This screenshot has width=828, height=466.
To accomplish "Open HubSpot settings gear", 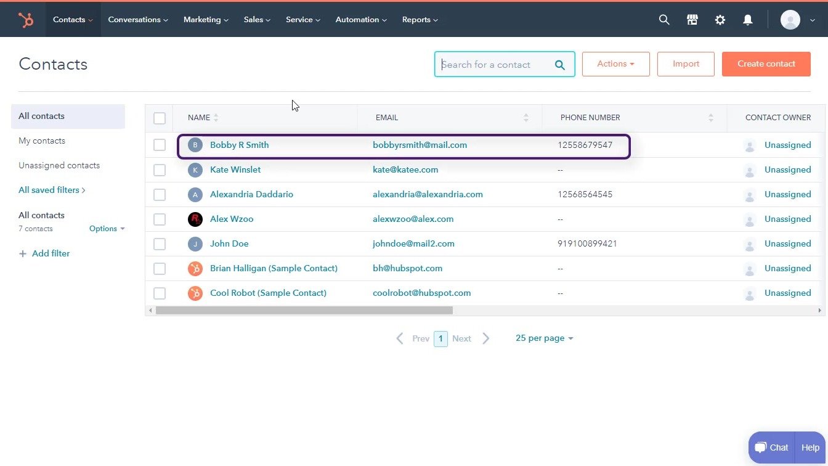I will click(x=720, y=19).
